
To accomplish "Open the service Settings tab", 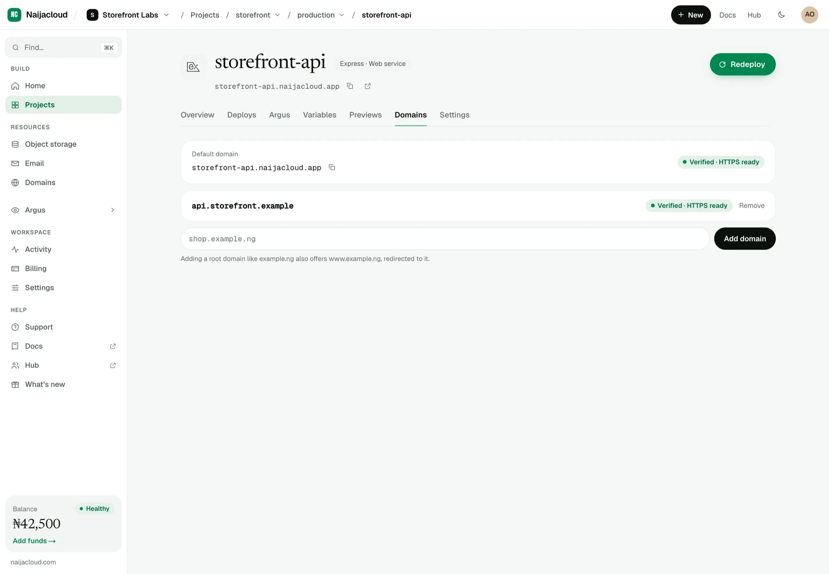I will click(455, 115).
